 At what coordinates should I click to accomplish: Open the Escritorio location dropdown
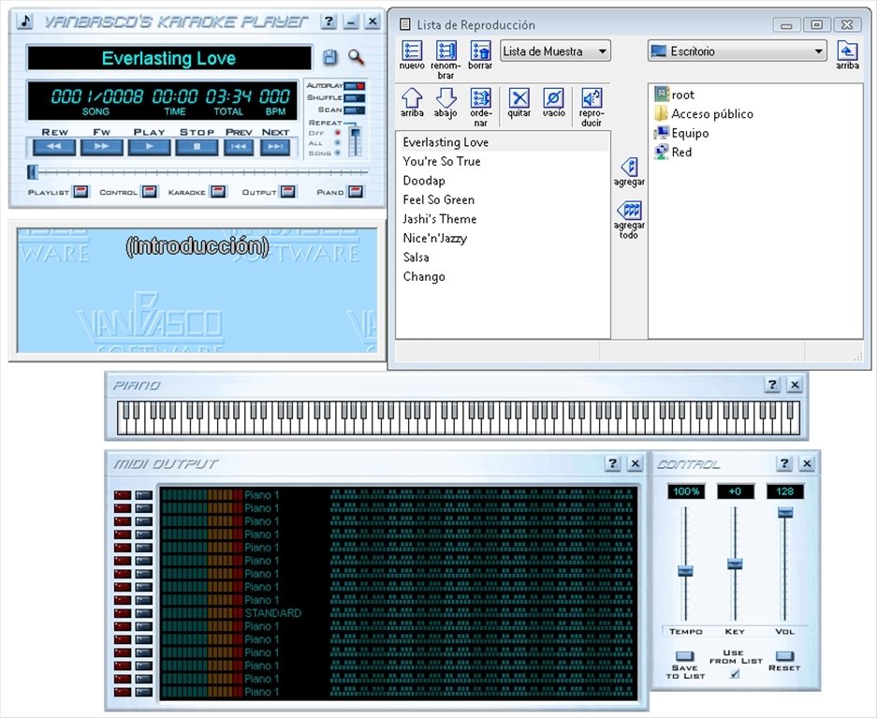coord(738,51)
